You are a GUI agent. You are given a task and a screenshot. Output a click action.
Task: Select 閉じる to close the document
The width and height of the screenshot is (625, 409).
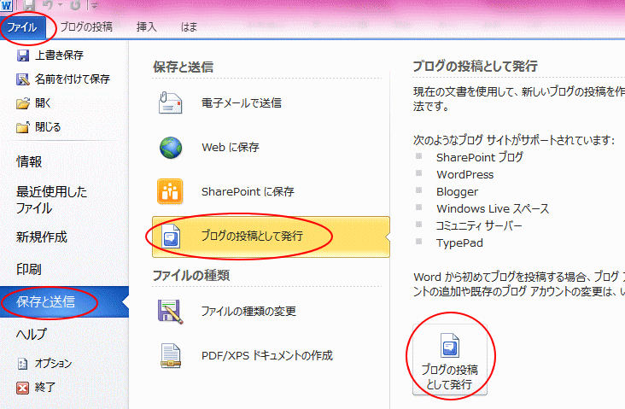click(48, 127)
